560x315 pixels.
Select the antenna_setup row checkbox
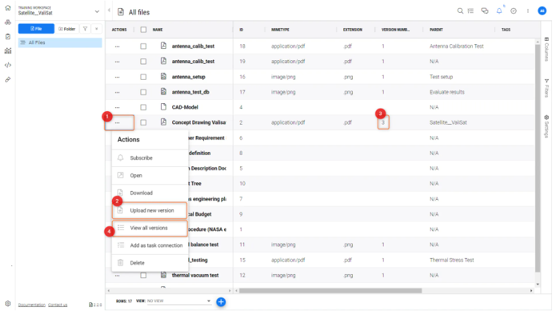click(144, 76)
